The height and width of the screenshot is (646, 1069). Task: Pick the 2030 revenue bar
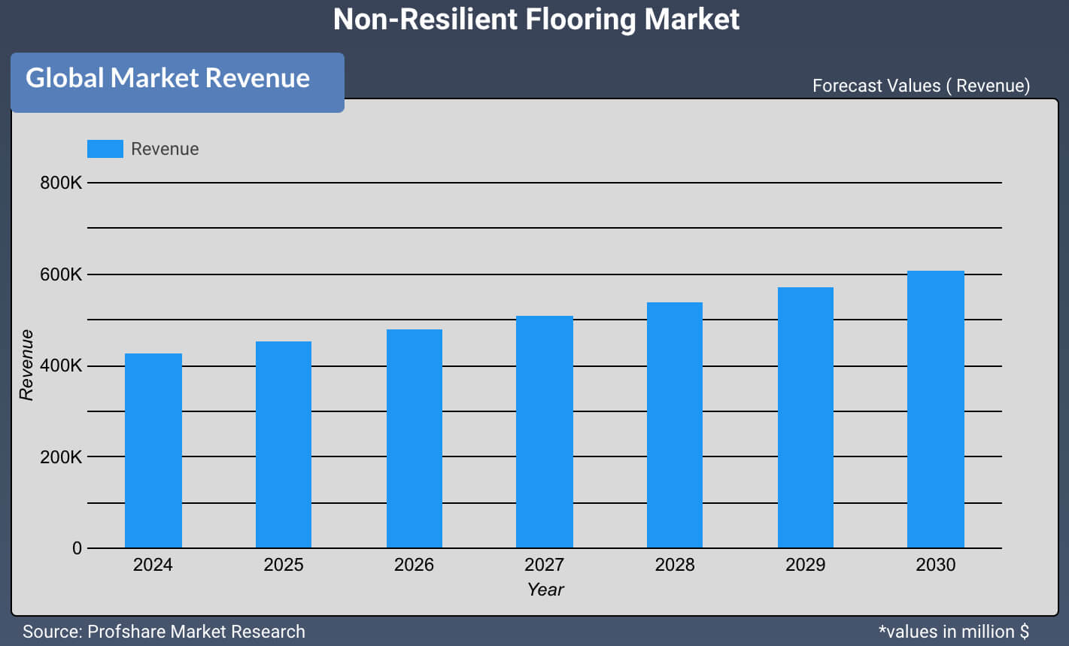[x=936, y=409]
